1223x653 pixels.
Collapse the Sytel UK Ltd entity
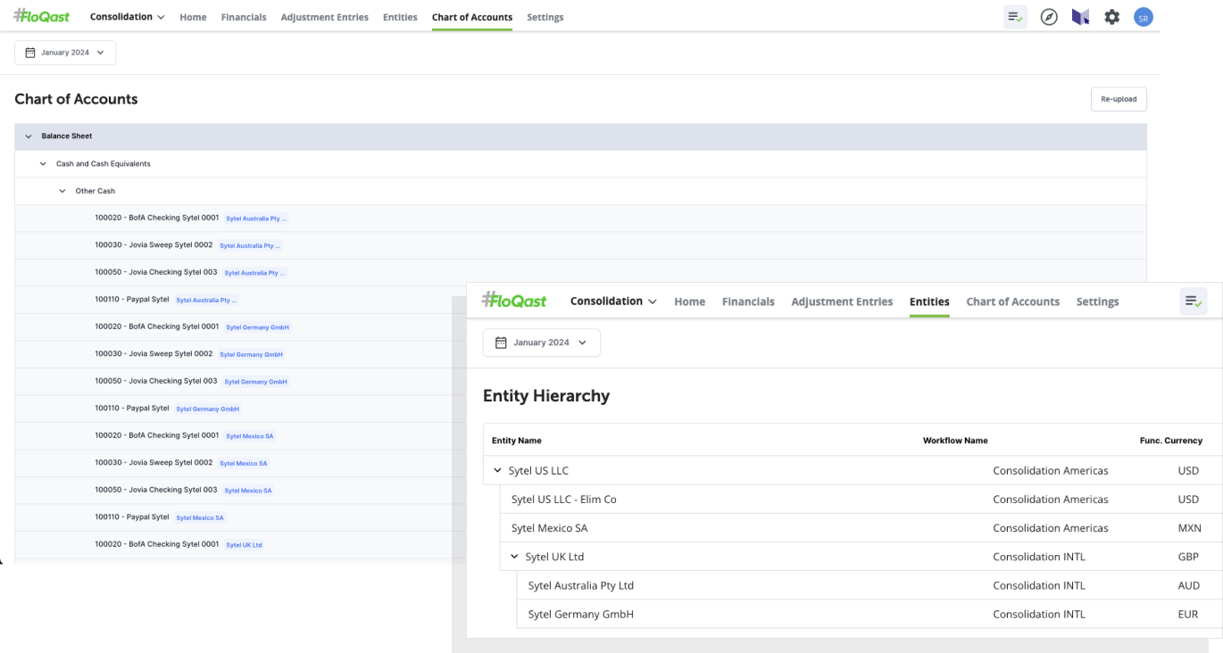[514, 557]
